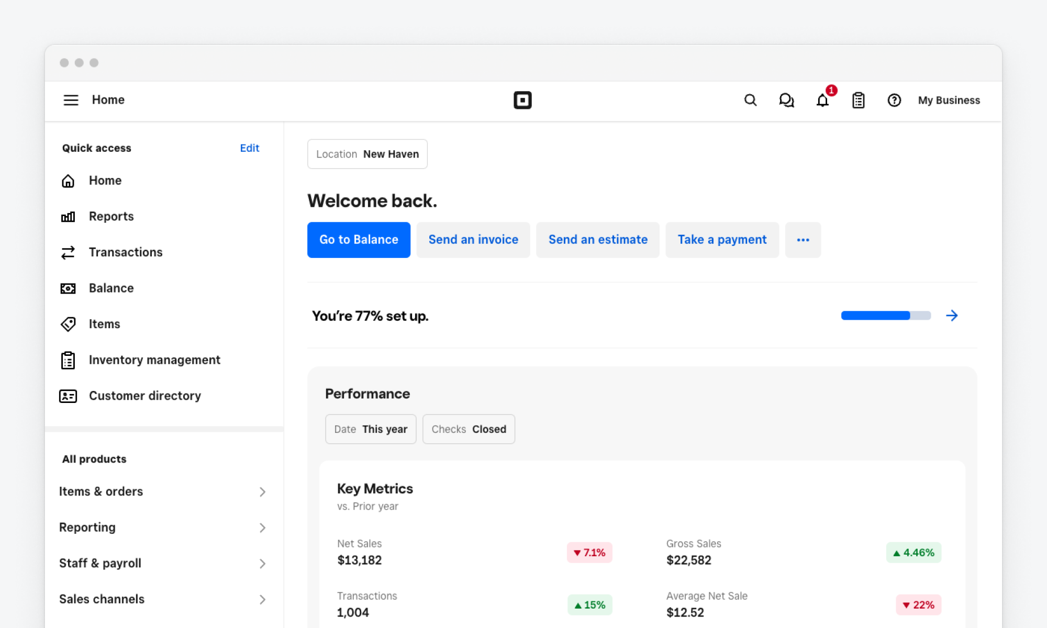Open help via the question mark icon
The width and height of the screenshot is (1047, 628).
click(x=894, y=100)
